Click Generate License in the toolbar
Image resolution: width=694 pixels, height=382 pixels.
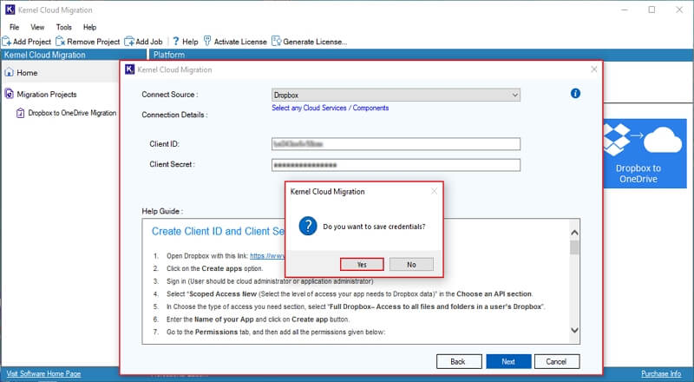pos(310,42)
